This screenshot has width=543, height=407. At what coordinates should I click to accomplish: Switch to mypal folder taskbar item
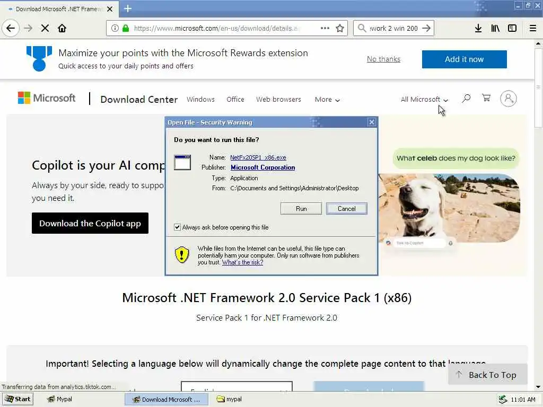pos(229,399)
